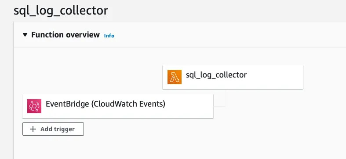The height and width of the screenshot is (159, 346).
Task: Select the EventBridge (CloudWatch Events) trigger label
Action: click(x=106, y=104)
